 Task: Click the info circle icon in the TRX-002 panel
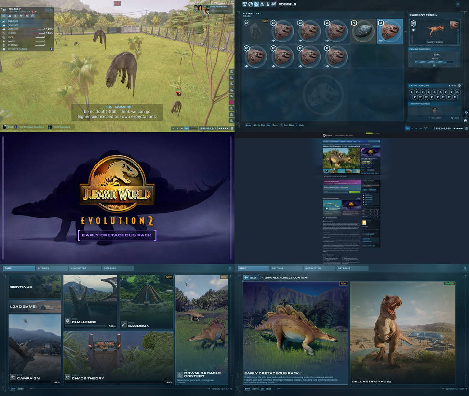pyautogui.click(x=33, y=16)
